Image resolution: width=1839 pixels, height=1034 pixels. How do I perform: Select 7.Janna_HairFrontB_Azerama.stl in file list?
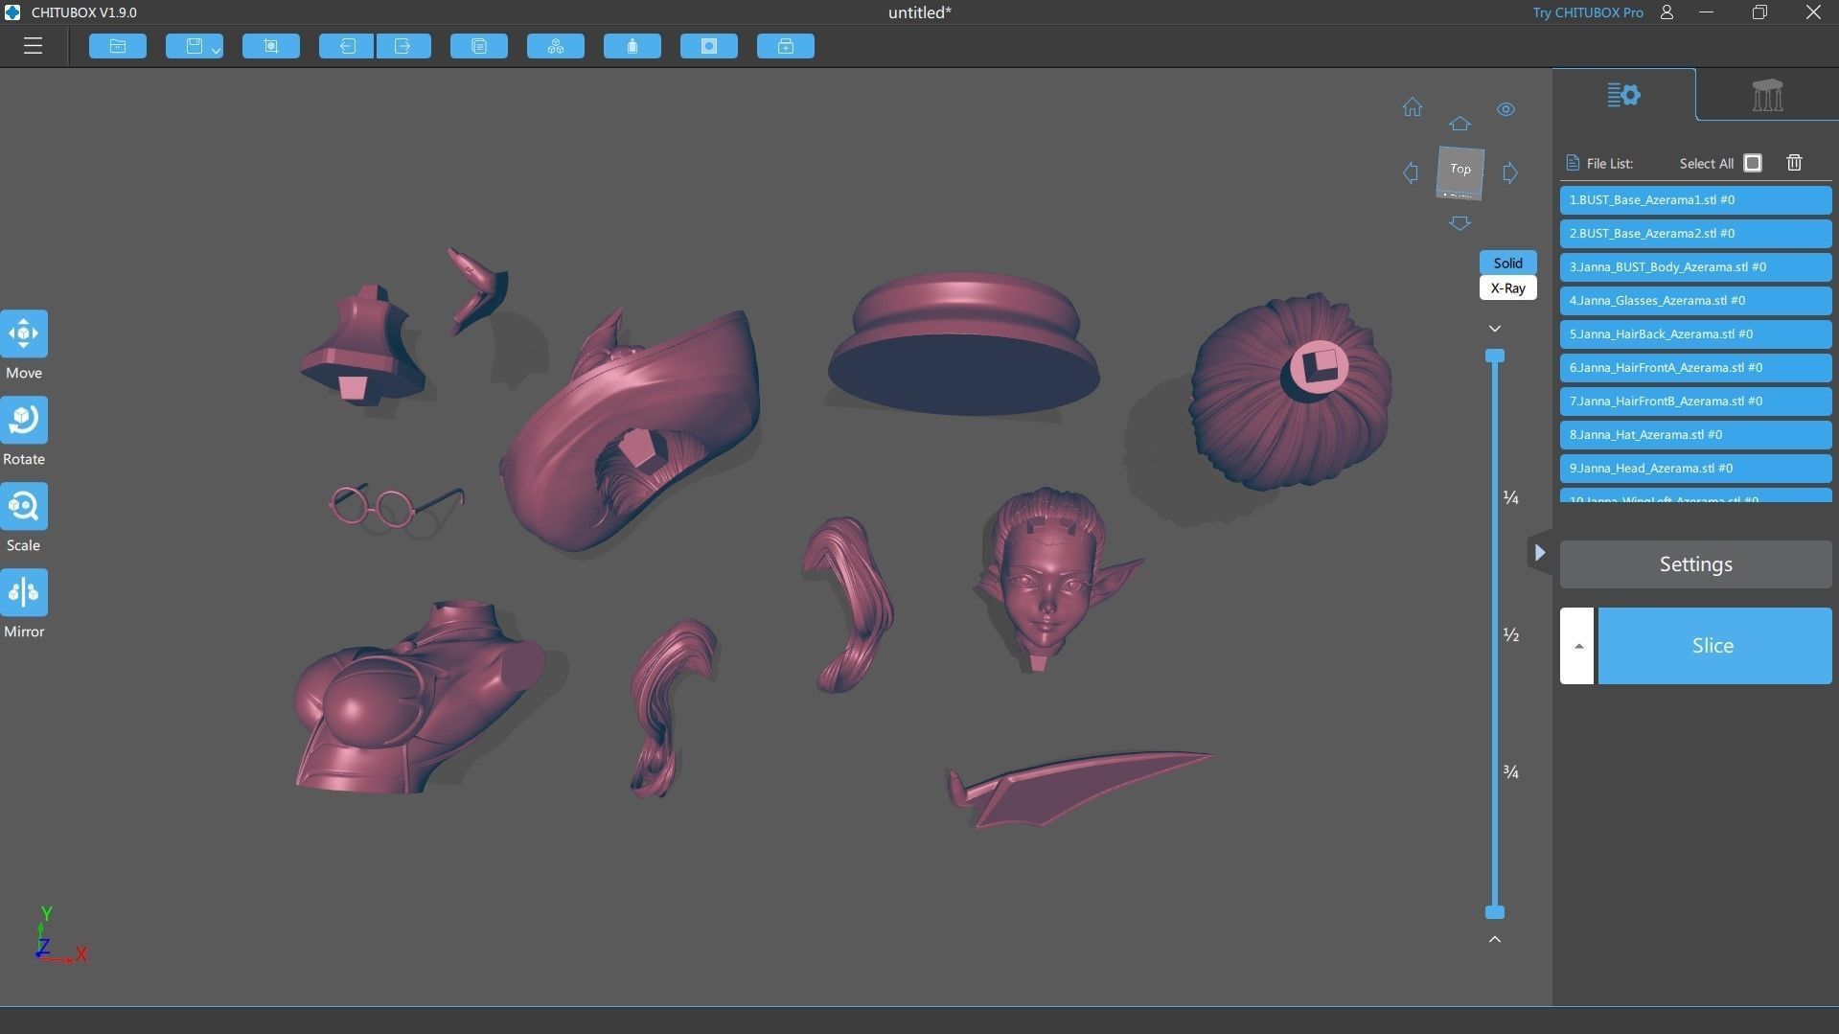click(x=1695, y=402)
